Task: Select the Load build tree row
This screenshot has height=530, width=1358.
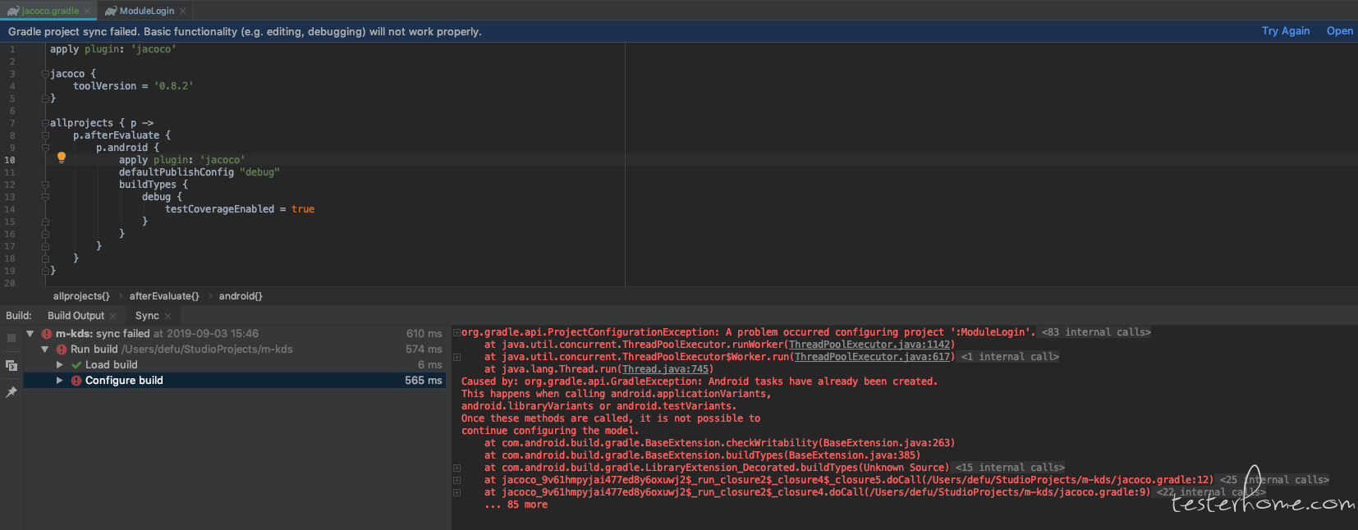Action: click(x=235, y=365)
